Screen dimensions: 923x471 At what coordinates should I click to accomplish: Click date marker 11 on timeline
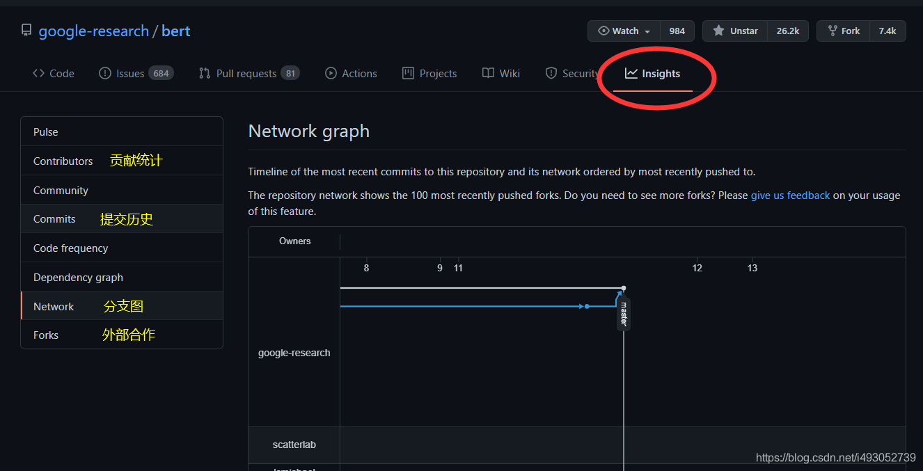pos(458,268)
